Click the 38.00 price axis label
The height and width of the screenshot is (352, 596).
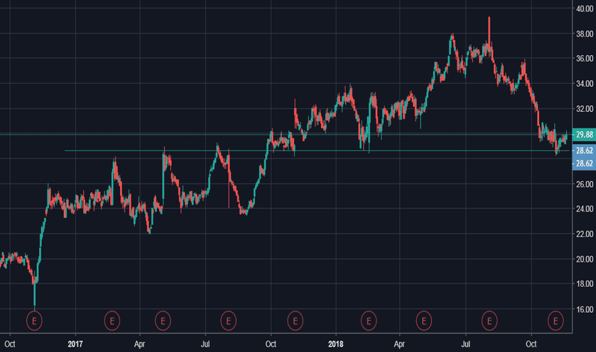[x=584, y=34]
